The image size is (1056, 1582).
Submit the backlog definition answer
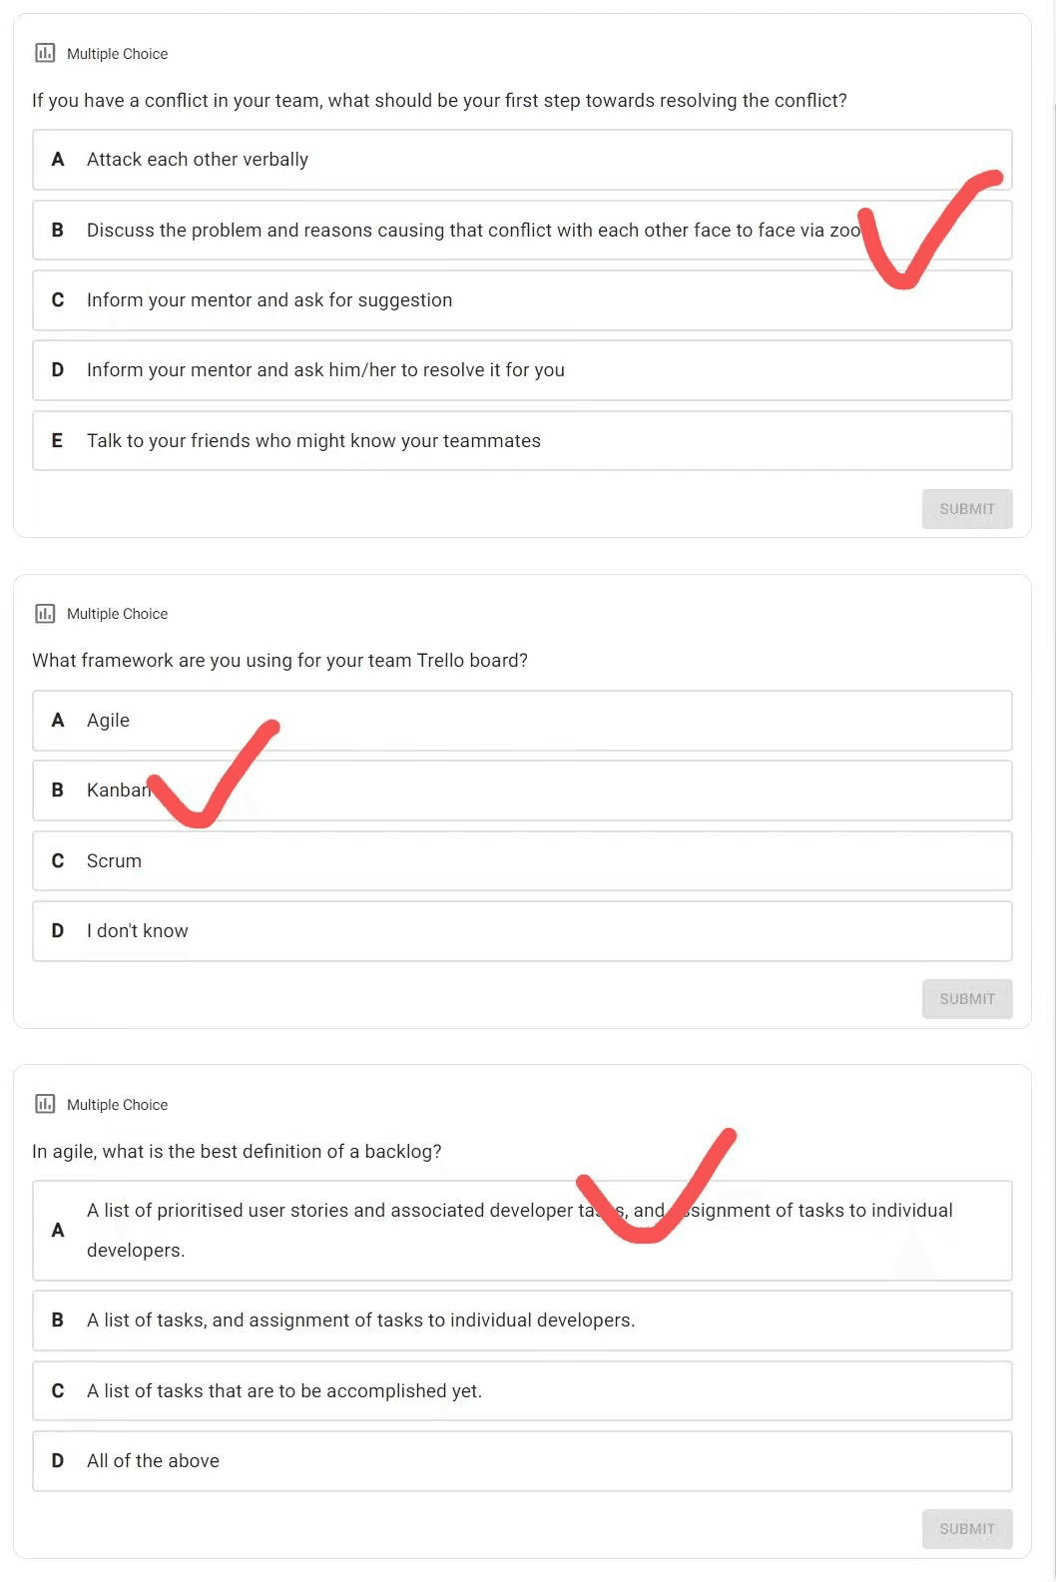[967, 1529]
